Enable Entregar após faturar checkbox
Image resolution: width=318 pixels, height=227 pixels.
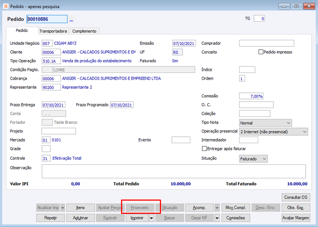pos(204,149)
